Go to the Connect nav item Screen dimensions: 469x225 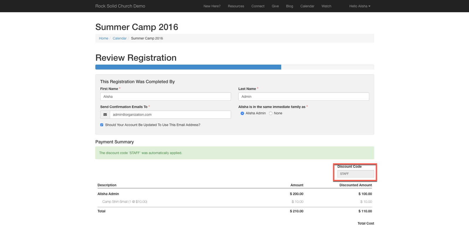pyautogui.click(x=258, y=6)
